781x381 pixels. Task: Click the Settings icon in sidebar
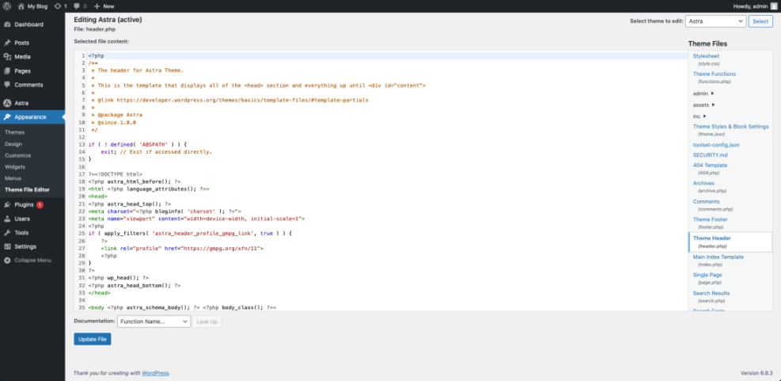(x=7, y=246)
